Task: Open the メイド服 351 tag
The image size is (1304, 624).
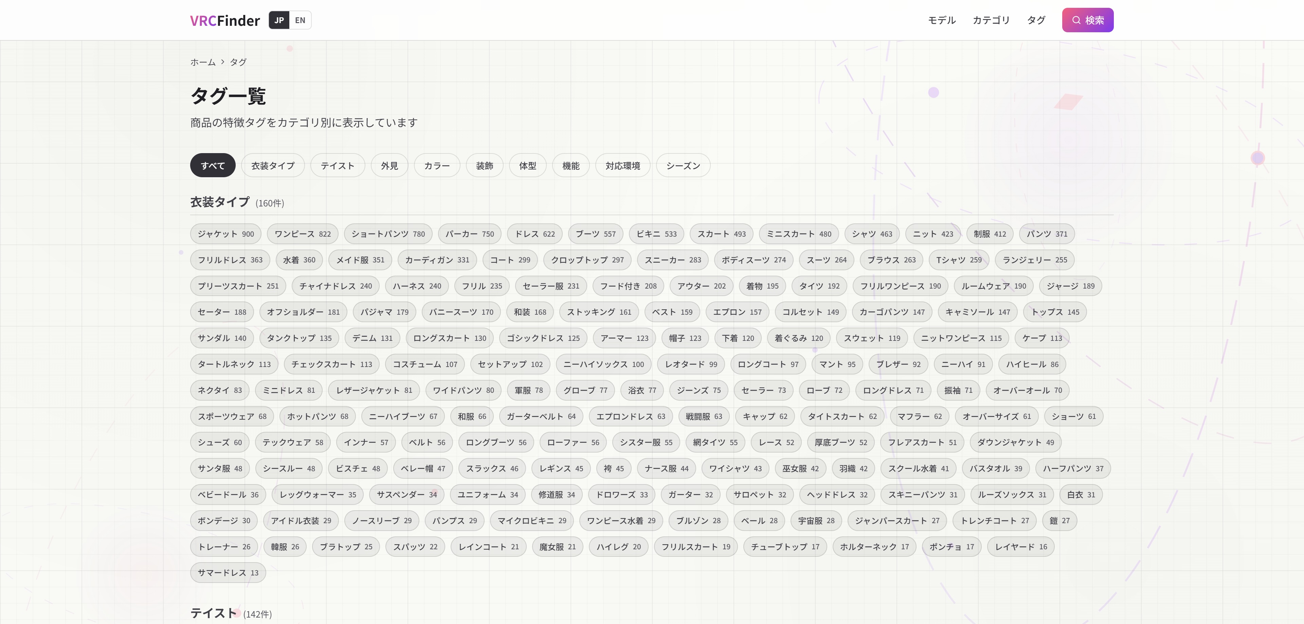Action: click(x=360, y=260)
